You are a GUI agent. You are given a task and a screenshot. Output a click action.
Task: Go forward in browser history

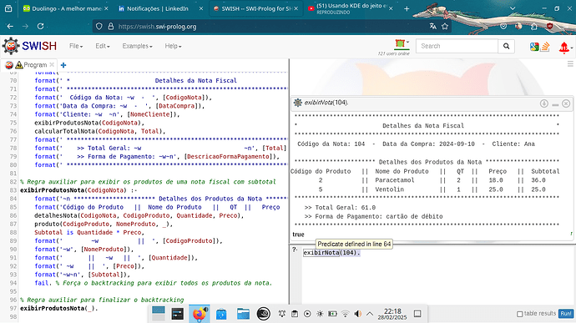point(25,27)
